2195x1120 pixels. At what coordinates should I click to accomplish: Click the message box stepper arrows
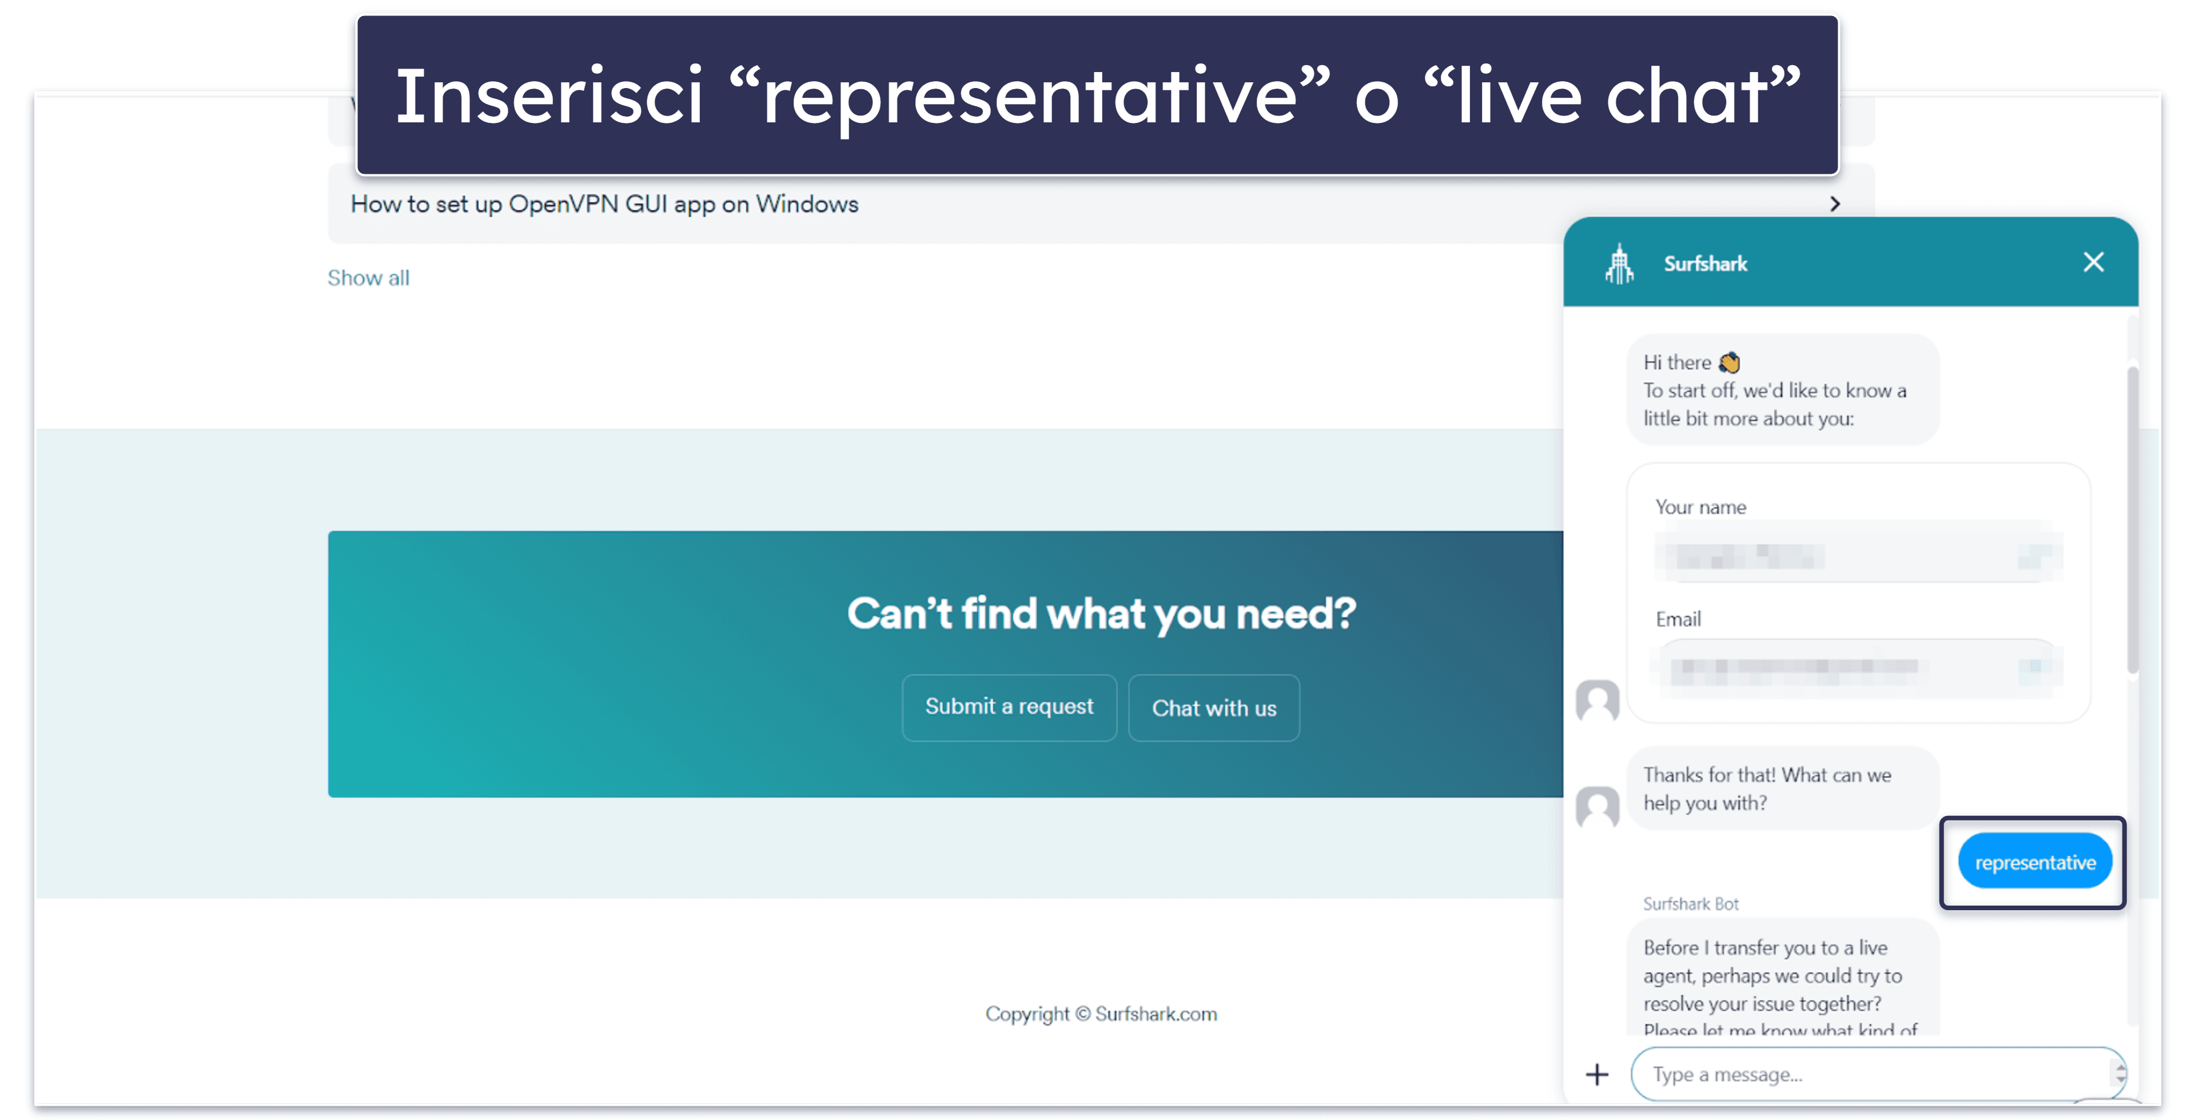click(x=2120, y=1074)
